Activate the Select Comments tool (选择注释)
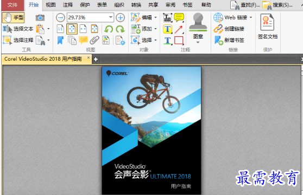 click(18, 40)
